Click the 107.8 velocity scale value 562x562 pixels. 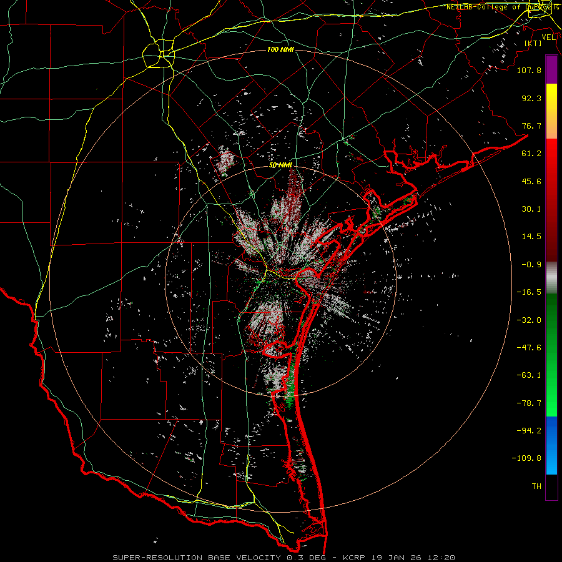[x=529, y=70]
